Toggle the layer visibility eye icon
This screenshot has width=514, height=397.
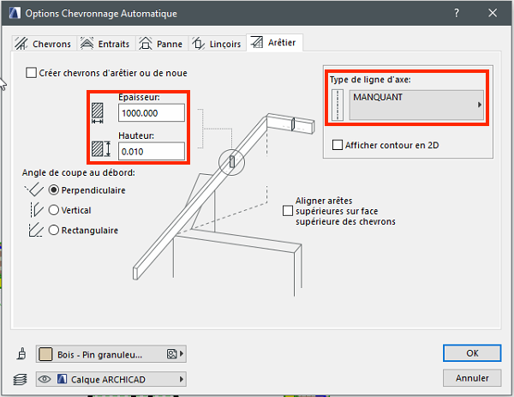point(45,379)
